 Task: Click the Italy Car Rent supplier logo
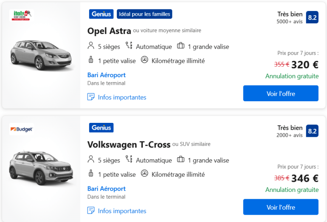pos(21,16)
